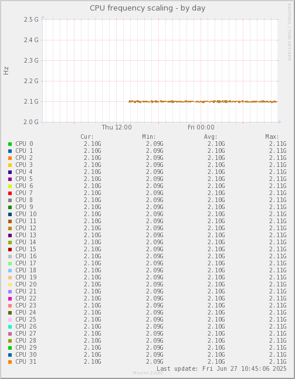The image size is (295, 379).
Task: Click the 'CPU 16' legend label
Action: [x=26, y=256]
